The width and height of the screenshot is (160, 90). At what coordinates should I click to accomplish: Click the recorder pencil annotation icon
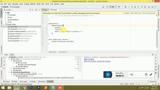click(x=151, y=74)
